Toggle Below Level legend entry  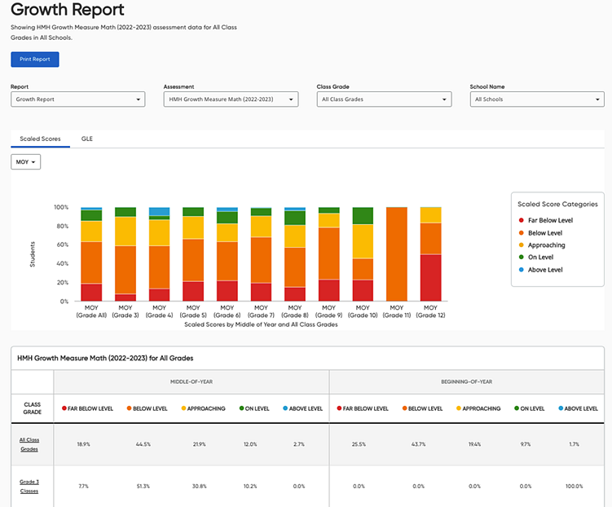click(x=540, y=233)
